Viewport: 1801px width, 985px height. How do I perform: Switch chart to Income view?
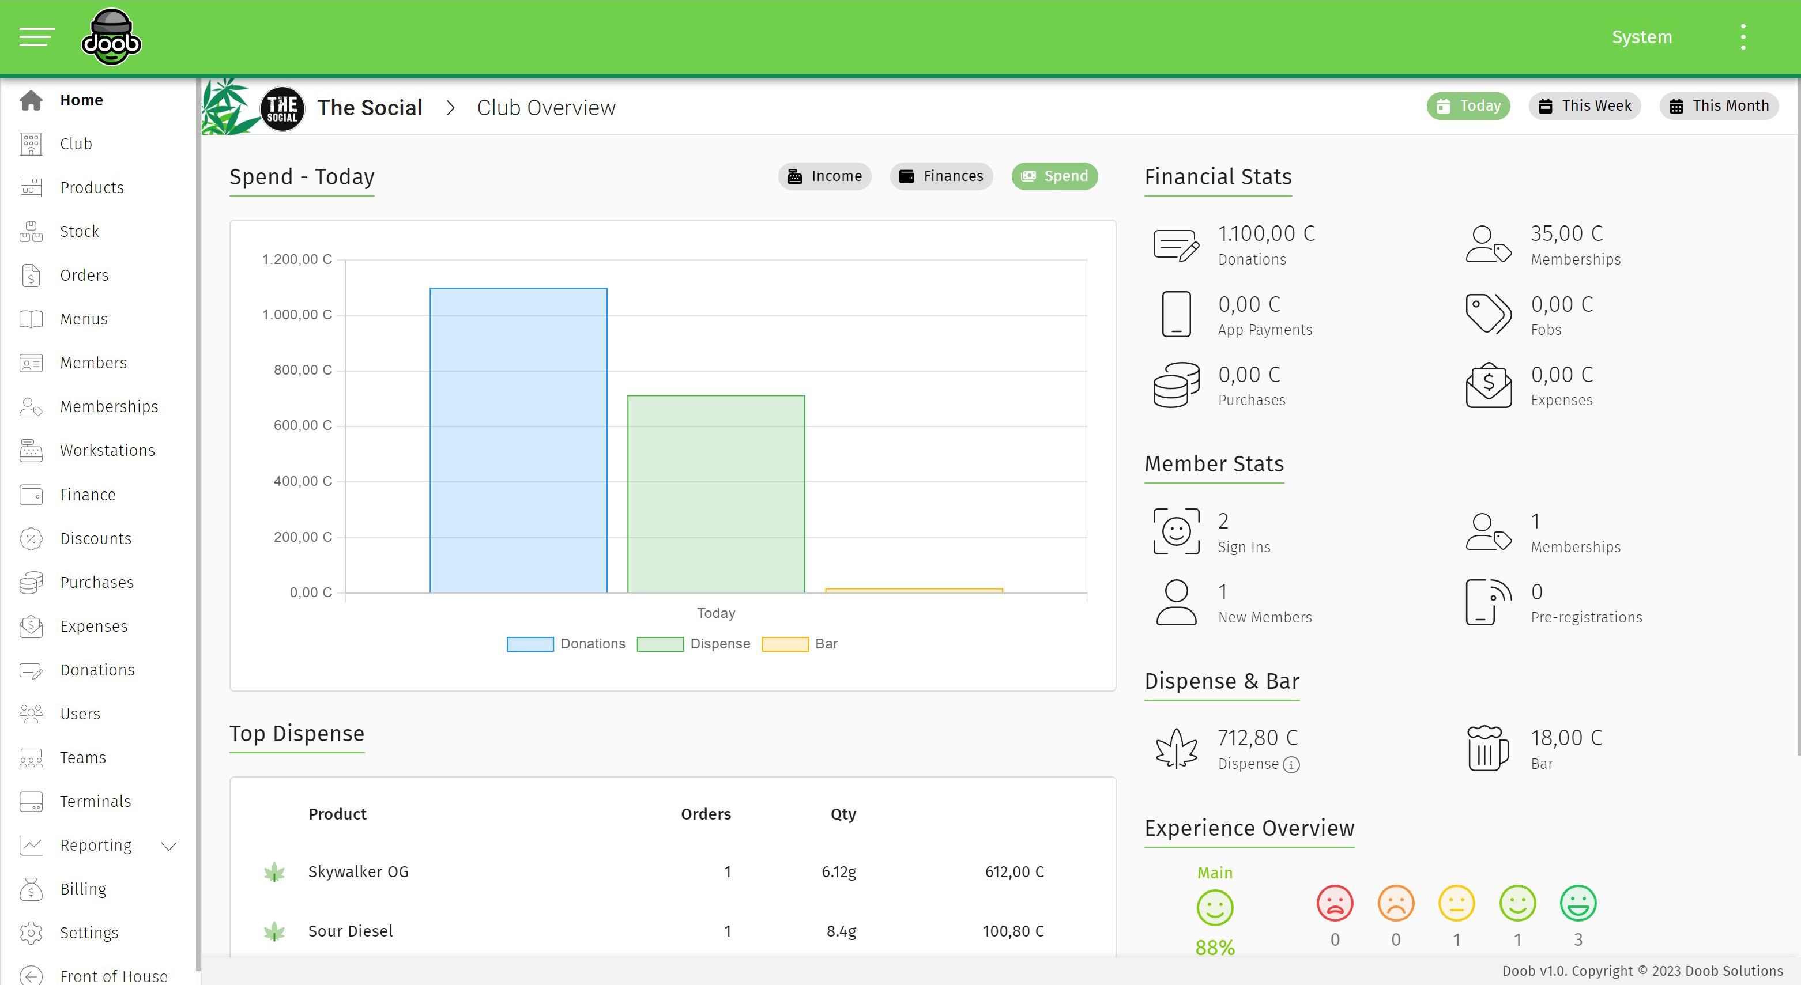point(824,176)
